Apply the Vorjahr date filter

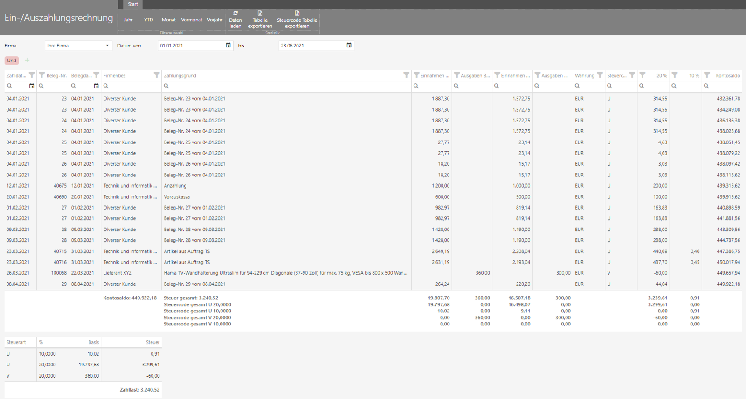(215, 20)
